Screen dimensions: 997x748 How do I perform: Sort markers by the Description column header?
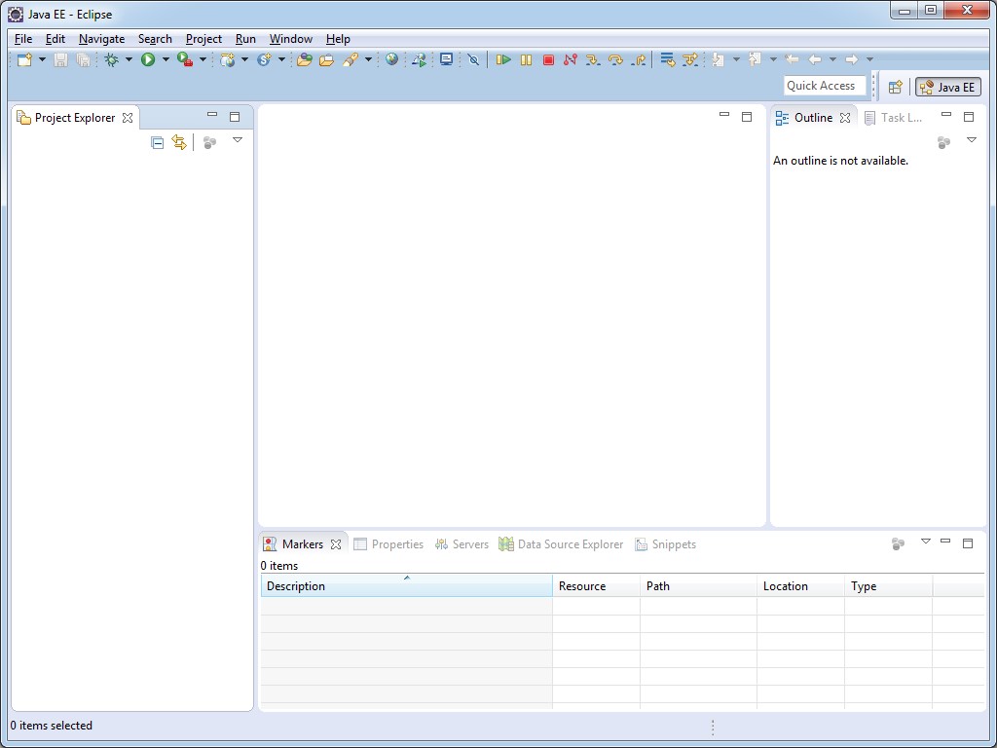coord(407,585)
